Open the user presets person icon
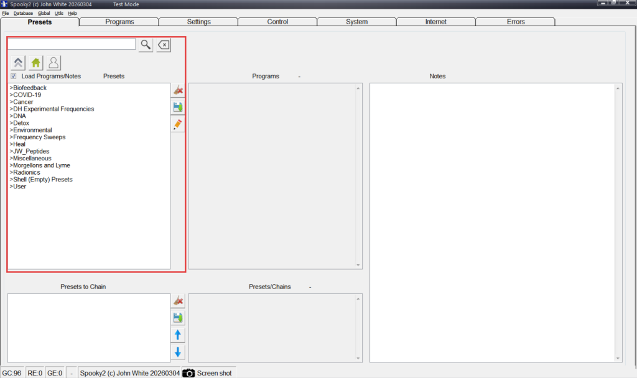This screenshot has width=637, height=378. pos(54,63)
